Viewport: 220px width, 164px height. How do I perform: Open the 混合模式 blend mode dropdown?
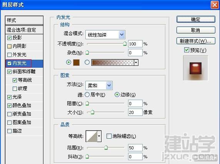105,35
